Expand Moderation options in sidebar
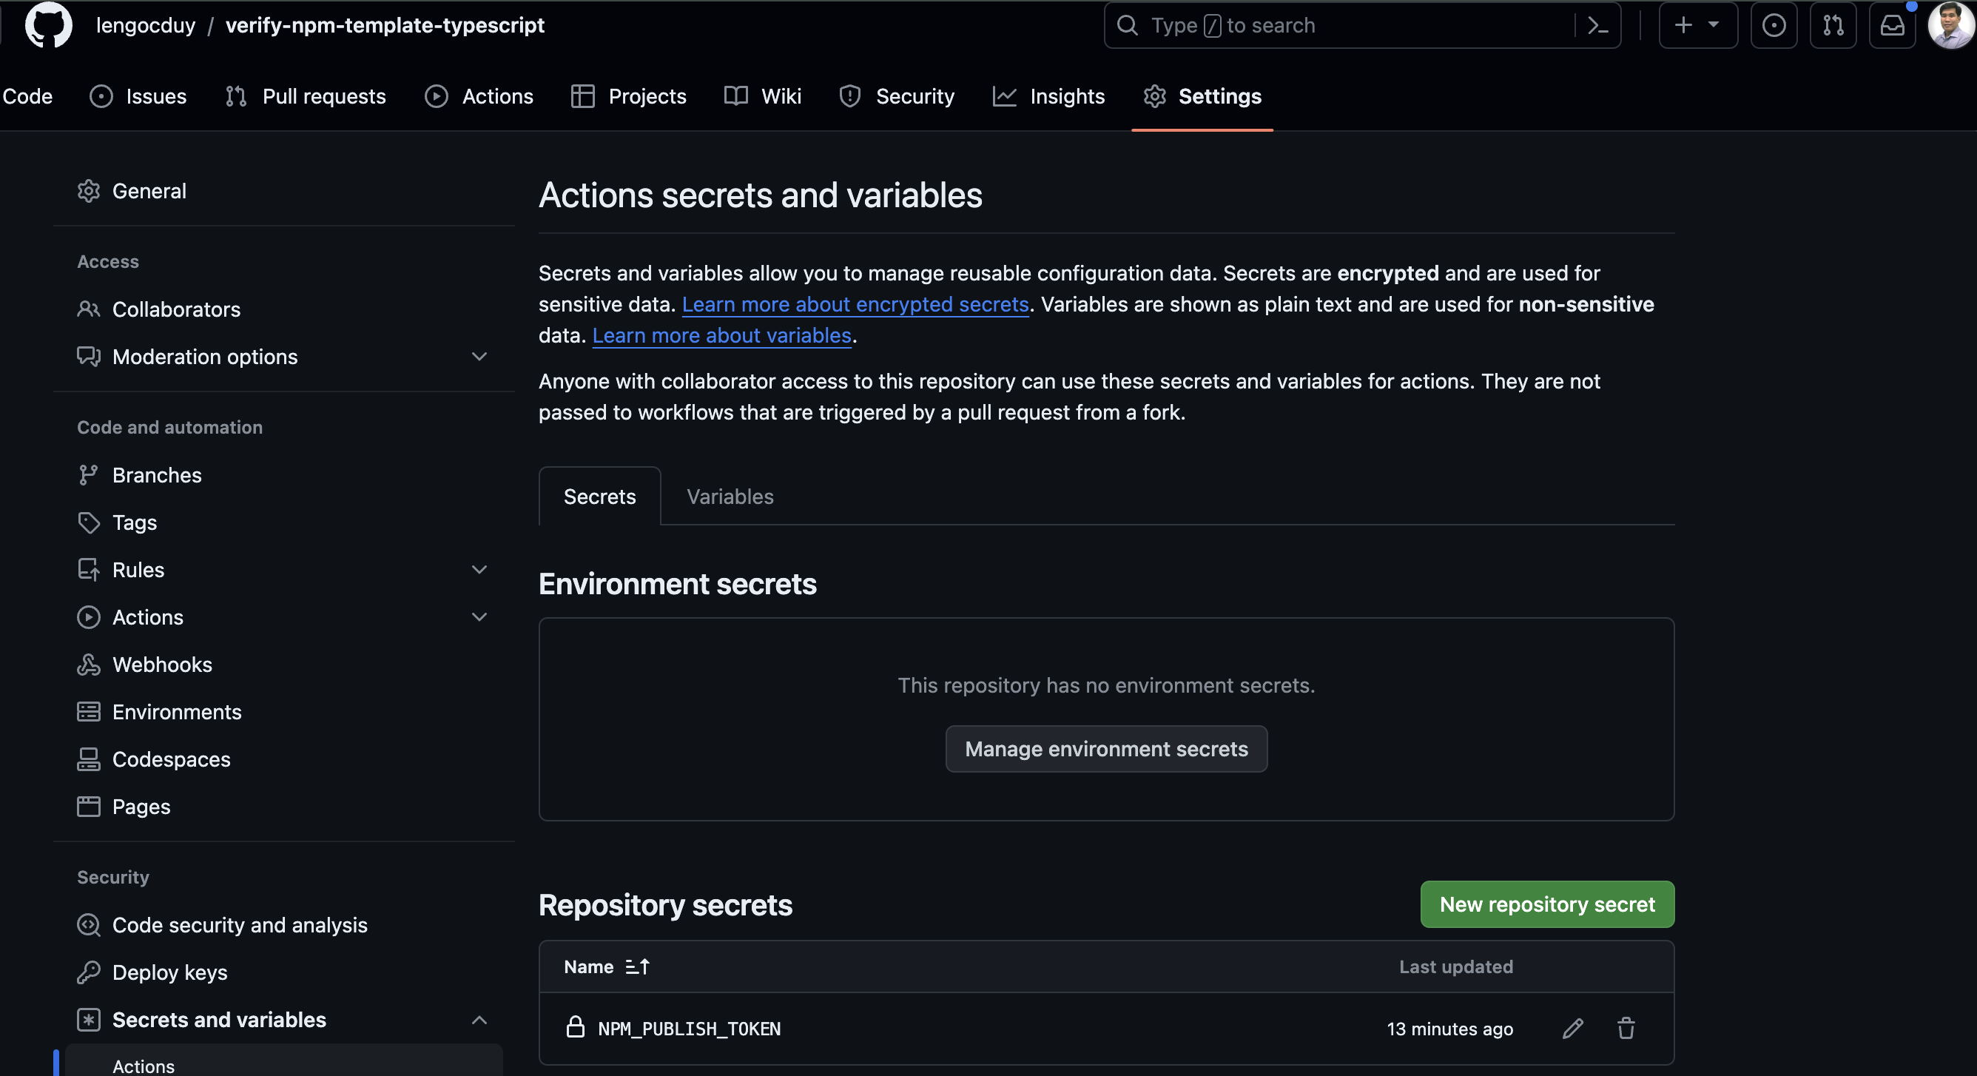1977x1076 pixels. 479,357
